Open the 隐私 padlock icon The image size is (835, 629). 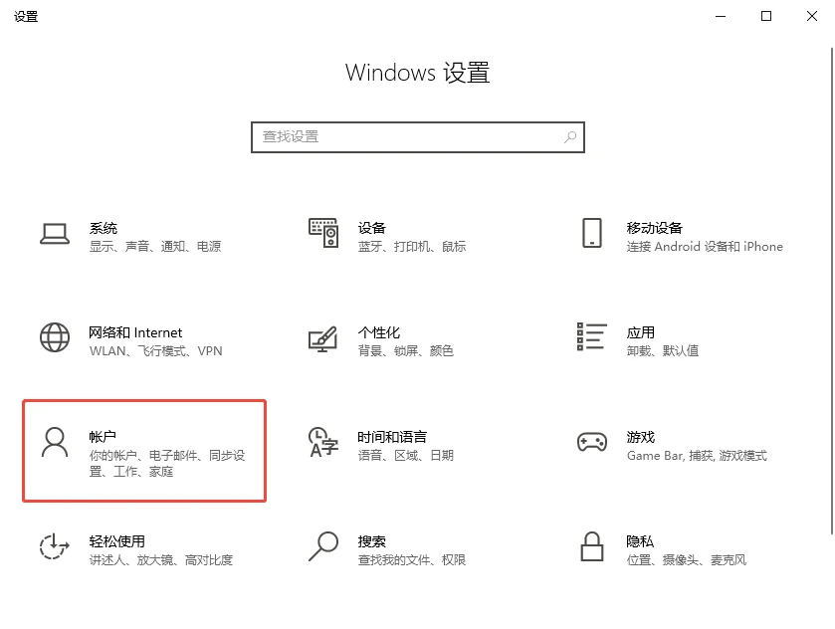pyautogui.click(x=591, y=546)
